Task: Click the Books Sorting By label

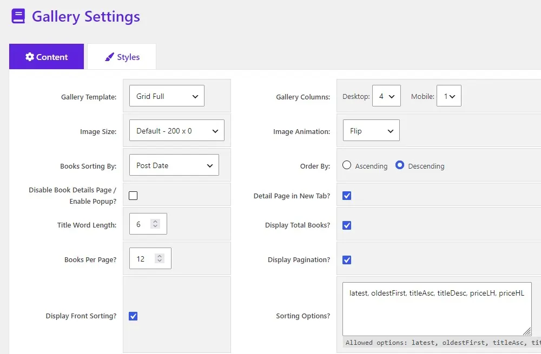Action: (88, 166)
